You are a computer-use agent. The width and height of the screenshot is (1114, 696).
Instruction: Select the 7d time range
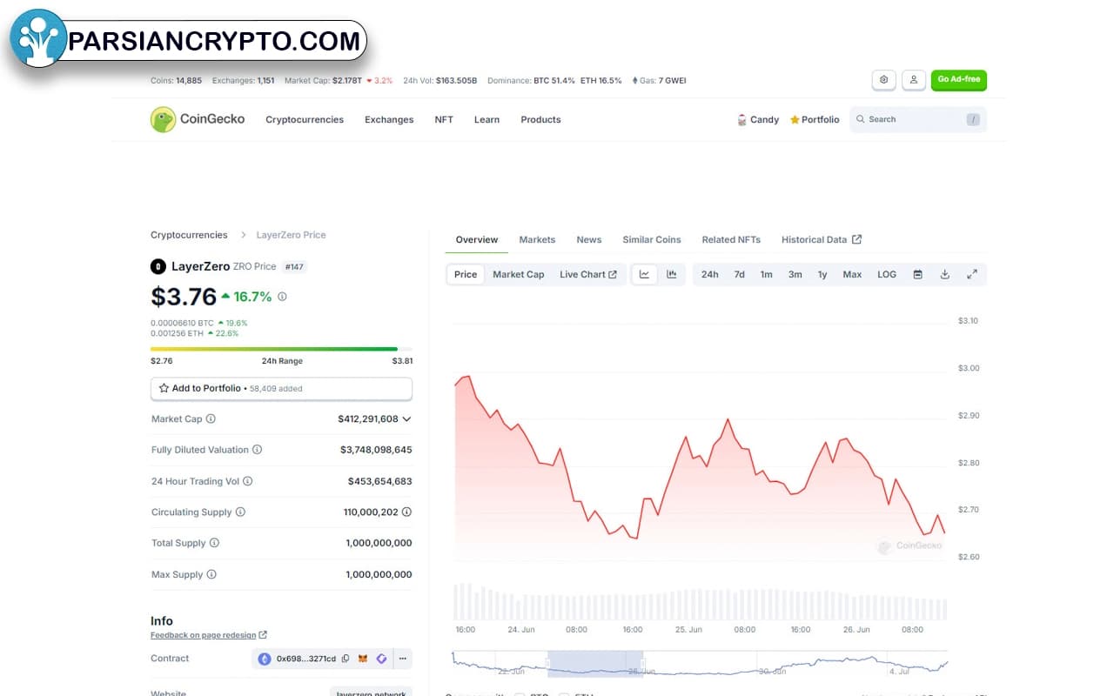(739, 274)
